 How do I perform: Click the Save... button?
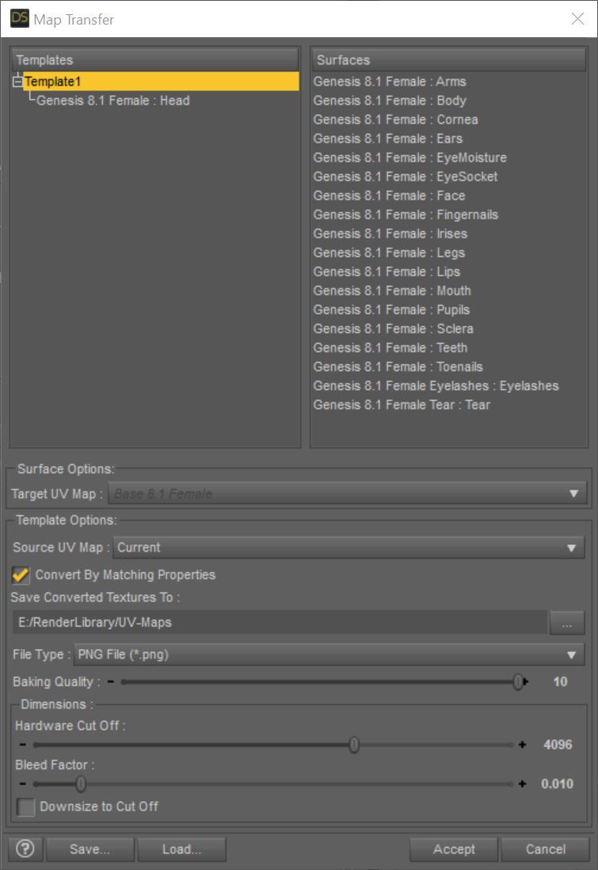90,849
